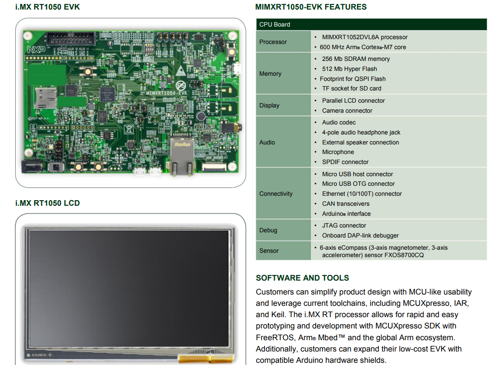Click "Parallel LCD connector" bullet
501x365 pixels.
(353, 100)
